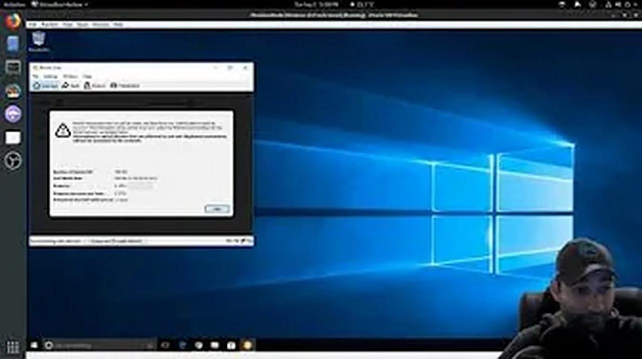Launch Firefox from the Ubuntu dock
The image size is (642, 359).
pyautogui.click(x=13, y=22)
